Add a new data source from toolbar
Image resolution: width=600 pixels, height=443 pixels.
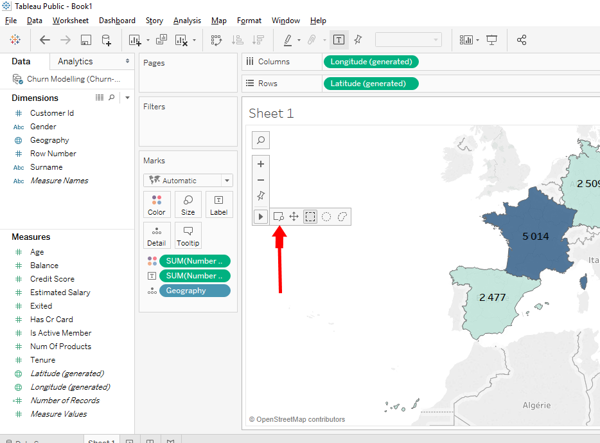click(x=107, y=40)
